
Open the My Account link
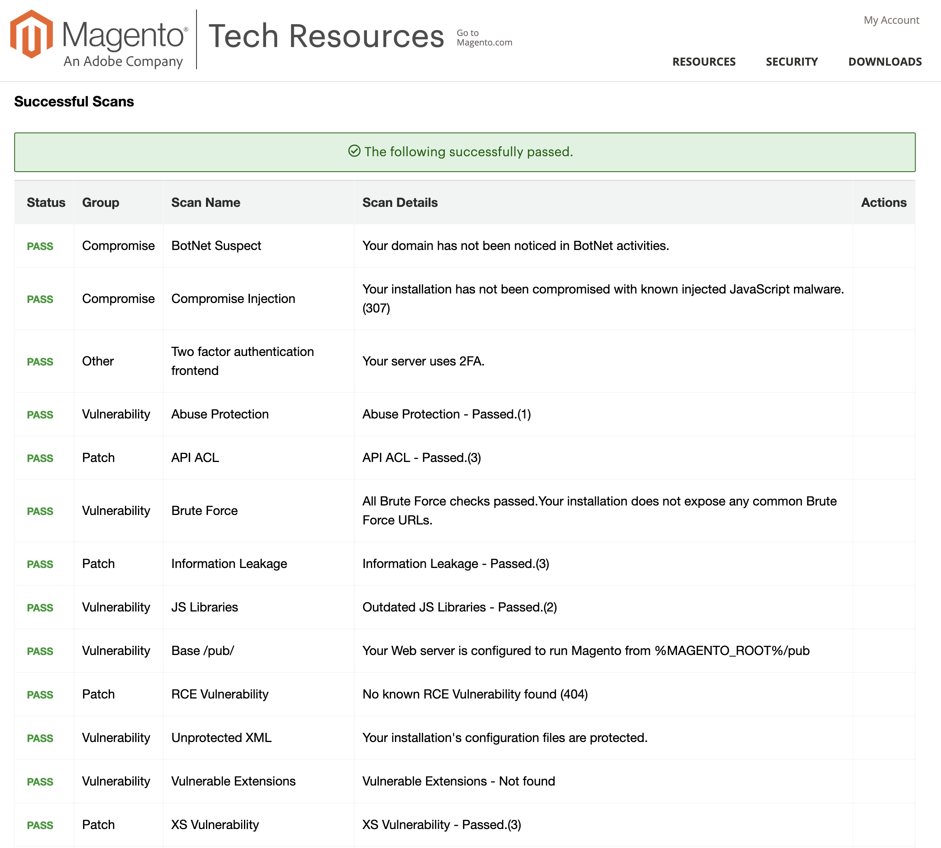[891, 20]
